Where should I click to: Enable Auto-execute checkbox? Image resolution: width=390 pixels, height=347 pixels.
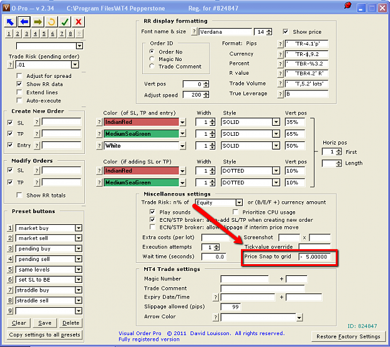pos(19,100)
